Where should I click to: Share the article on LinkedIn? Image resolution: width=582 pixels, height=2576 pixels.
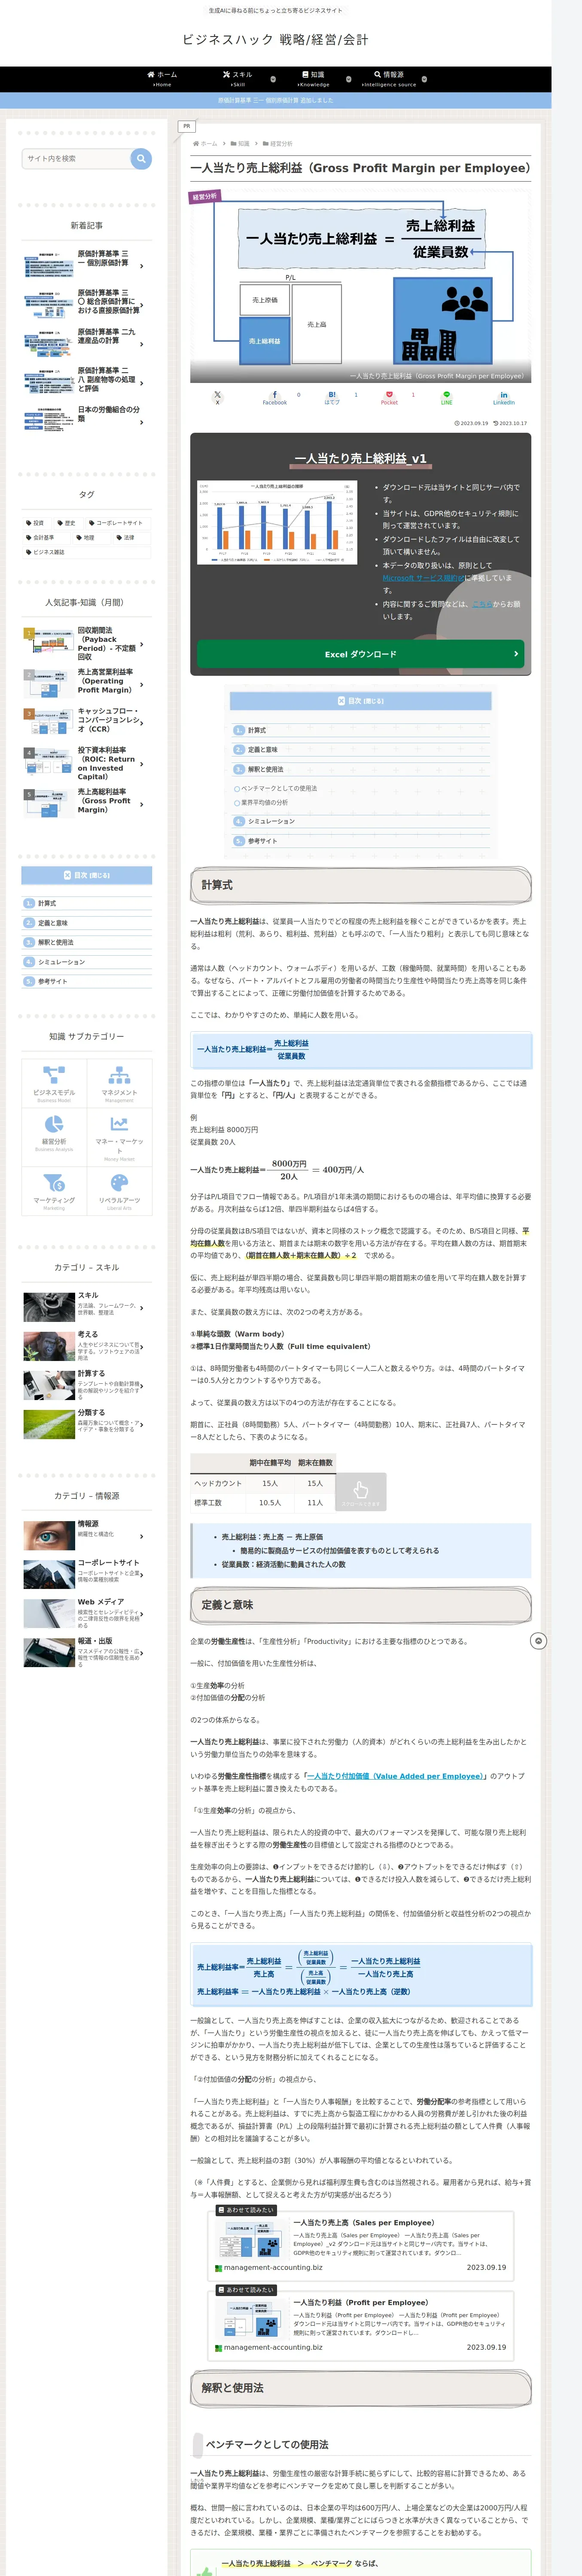[x=504, y=397]
